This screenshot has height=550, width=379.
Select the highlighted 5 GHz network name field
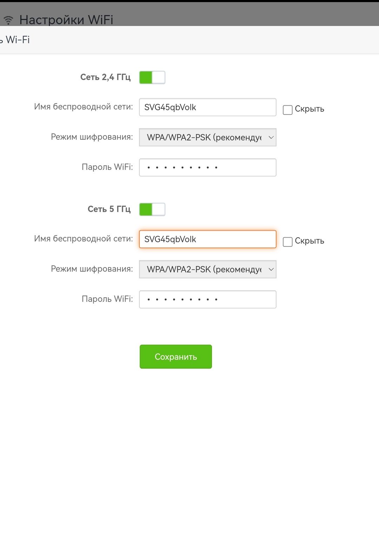coord(207,239)
